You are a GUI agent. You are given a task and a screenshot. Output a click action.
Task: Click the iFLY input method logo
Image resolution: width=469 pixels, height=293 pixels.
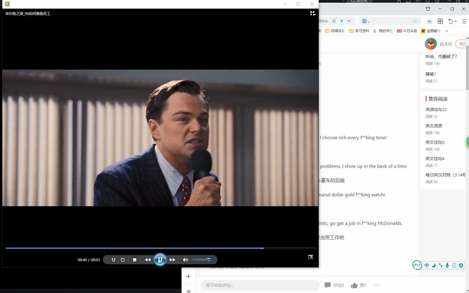click(417, 265)
